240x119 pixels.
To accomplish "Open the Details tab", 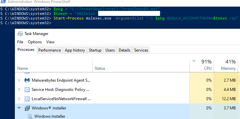I will pos(124,50).
